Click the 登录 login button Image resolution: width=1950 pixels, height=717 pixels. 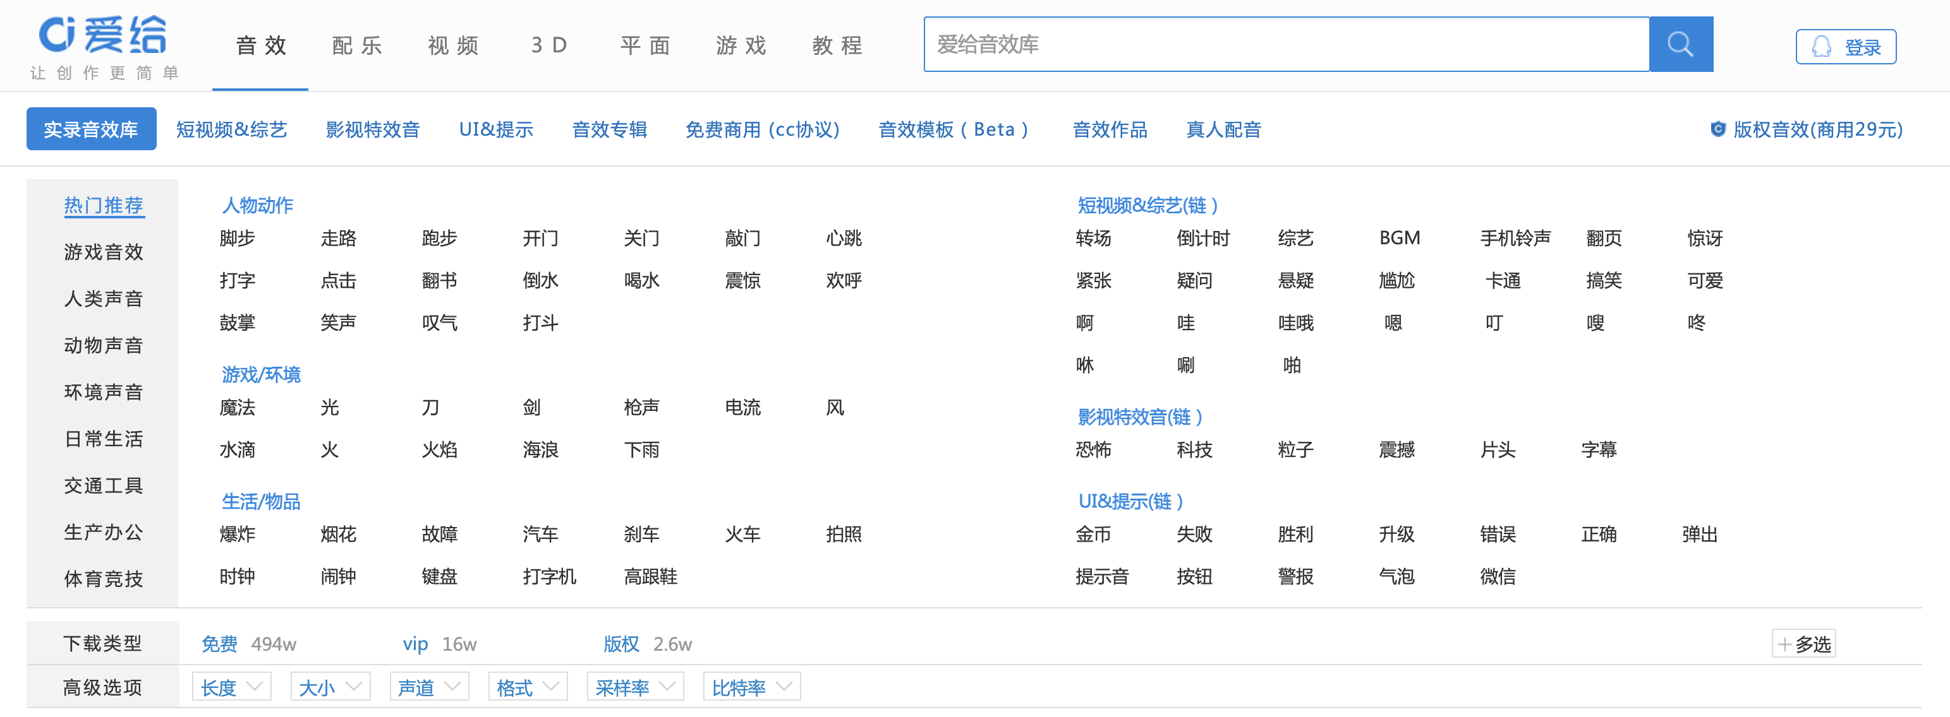pos(1846,47)
